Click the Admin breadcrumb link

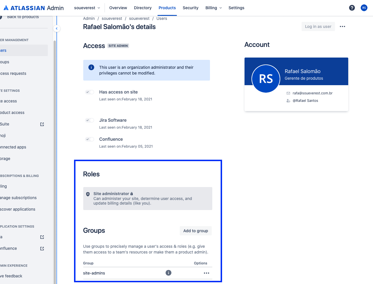click(89, 18)
